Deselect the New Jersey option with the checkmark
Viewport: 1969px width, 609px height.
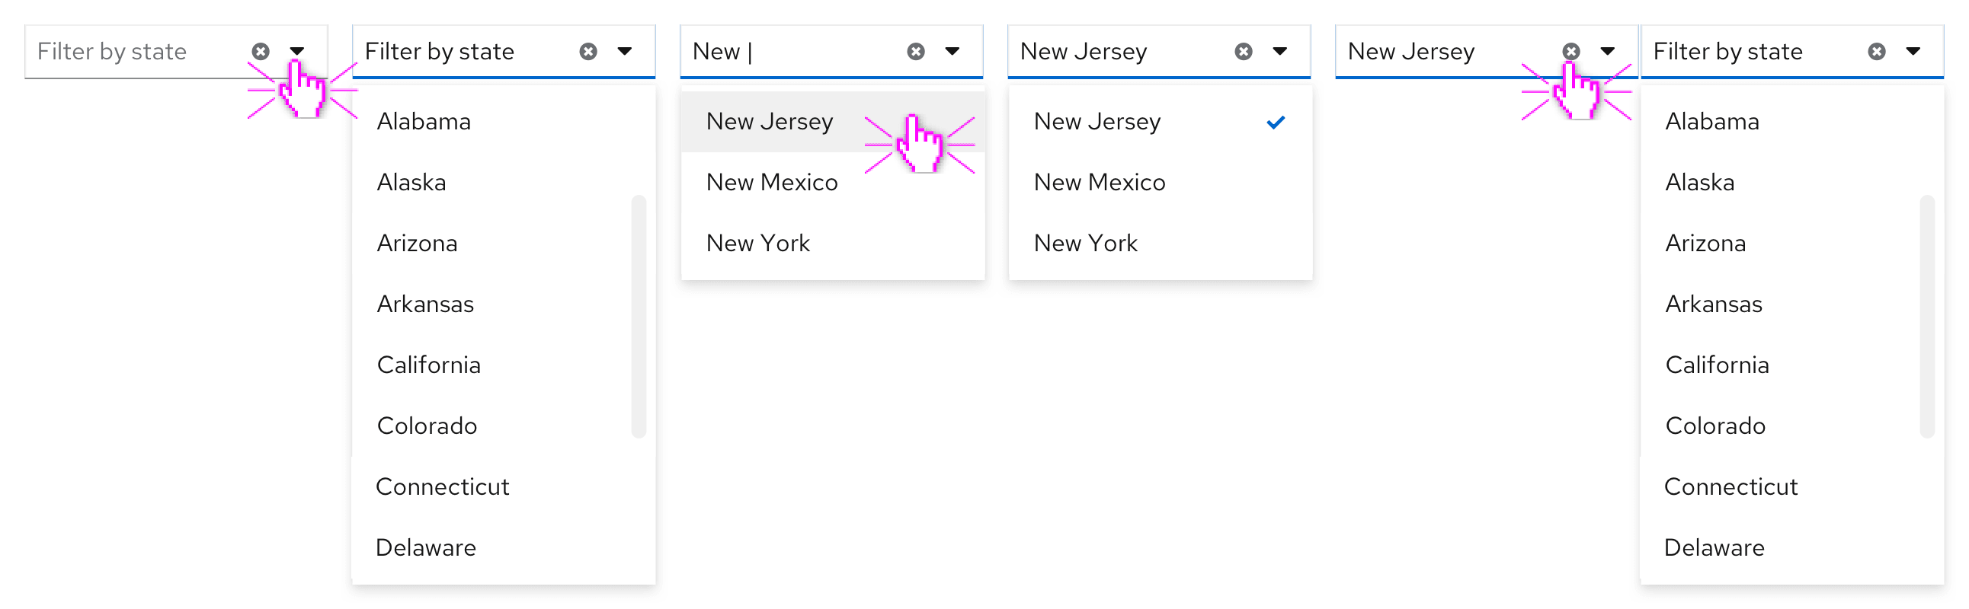[x=1097, y=121]
